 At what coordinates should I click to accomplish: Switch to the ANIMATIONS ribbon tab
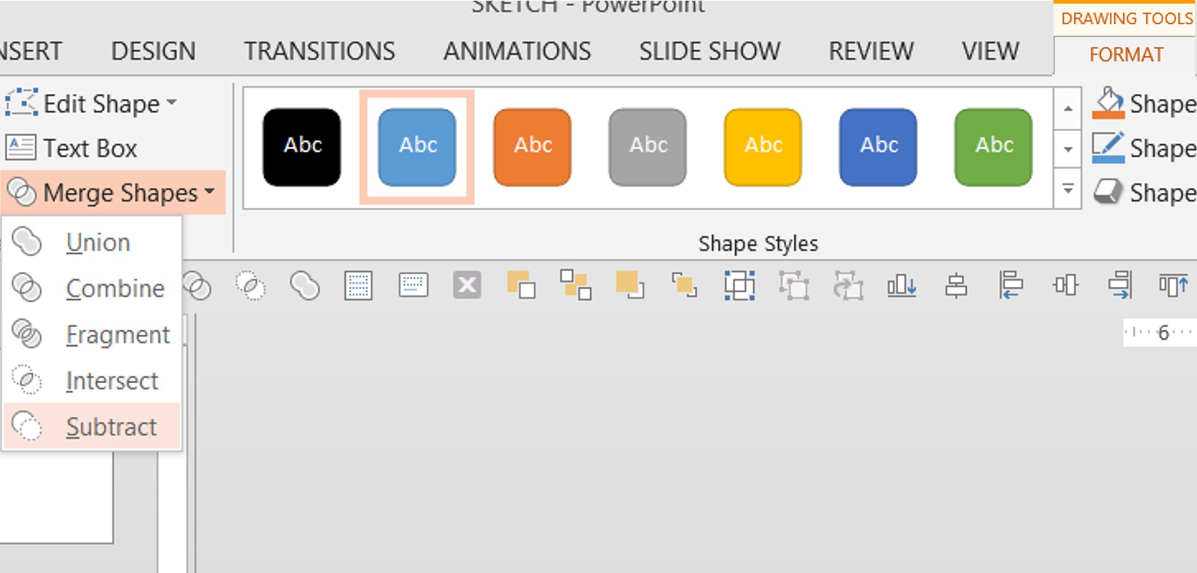[x=517, y=51]
